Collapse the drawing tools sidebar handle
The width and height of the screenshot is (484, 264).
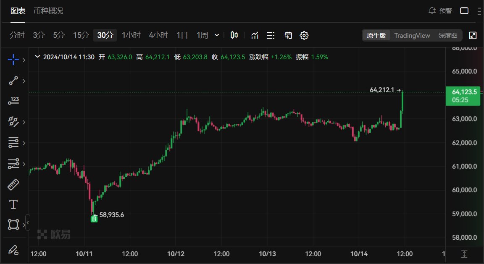tap(27, 222)
